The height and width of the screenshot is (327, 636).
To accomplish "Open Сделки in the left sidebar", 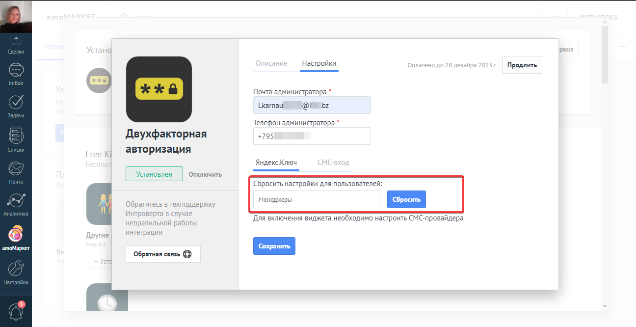I will [x=16, y=44].
